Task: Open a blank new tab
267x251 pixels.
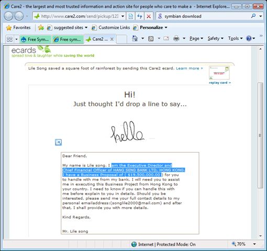Action: [x=121, y=39]
